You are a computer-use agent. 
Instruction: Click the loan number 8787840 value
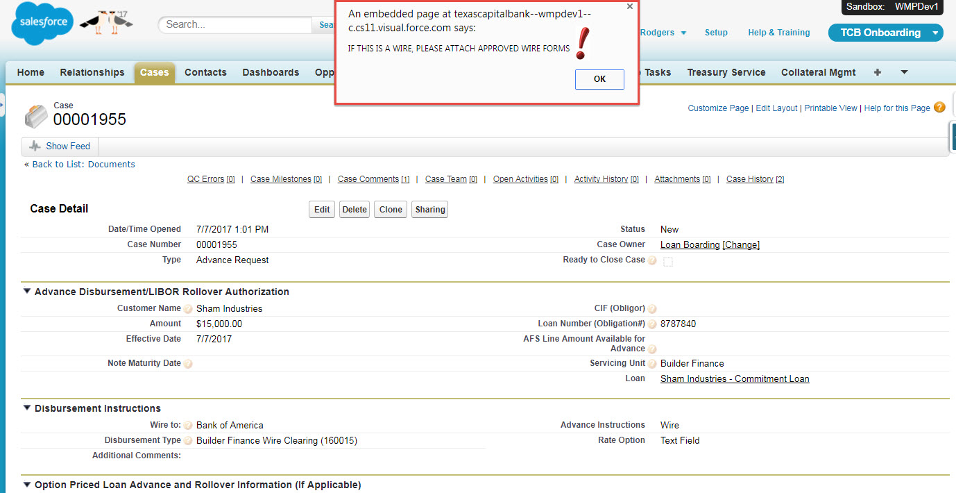[678, 324]
